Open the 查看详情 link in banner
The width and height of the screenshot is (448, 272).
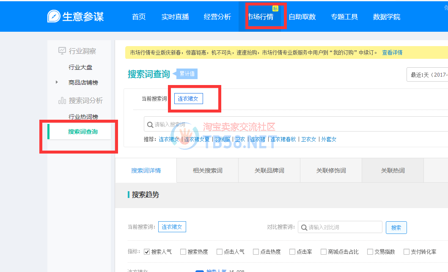392,53
